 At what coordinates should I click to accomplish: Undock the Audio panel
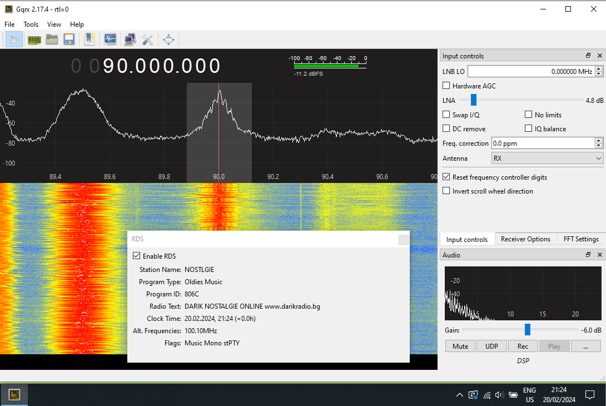tap(588, 254)
